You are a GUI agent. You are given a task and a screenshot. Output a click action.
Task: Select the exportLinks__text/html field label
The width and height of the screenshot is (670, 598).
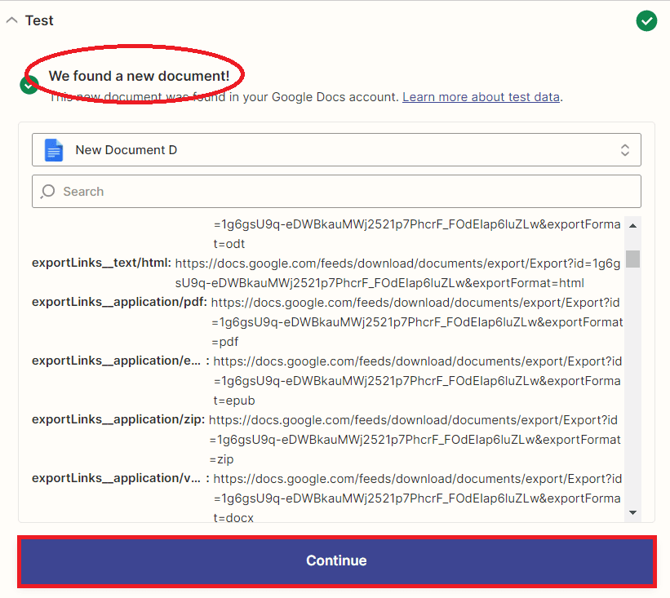tap(101, 263)
